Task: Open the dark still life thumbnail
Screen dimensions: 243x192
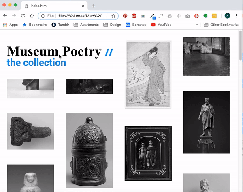Action: (90, 86)
